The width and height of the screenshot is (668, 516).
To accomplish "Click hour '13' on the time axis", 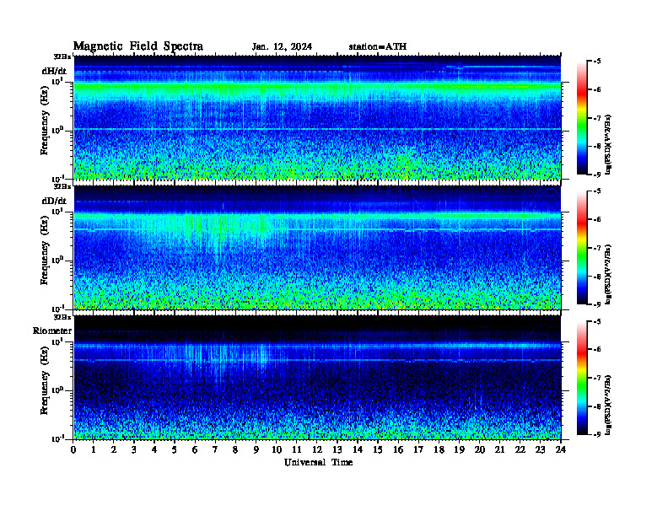I will pyautogui.click(x=337, y=450).
